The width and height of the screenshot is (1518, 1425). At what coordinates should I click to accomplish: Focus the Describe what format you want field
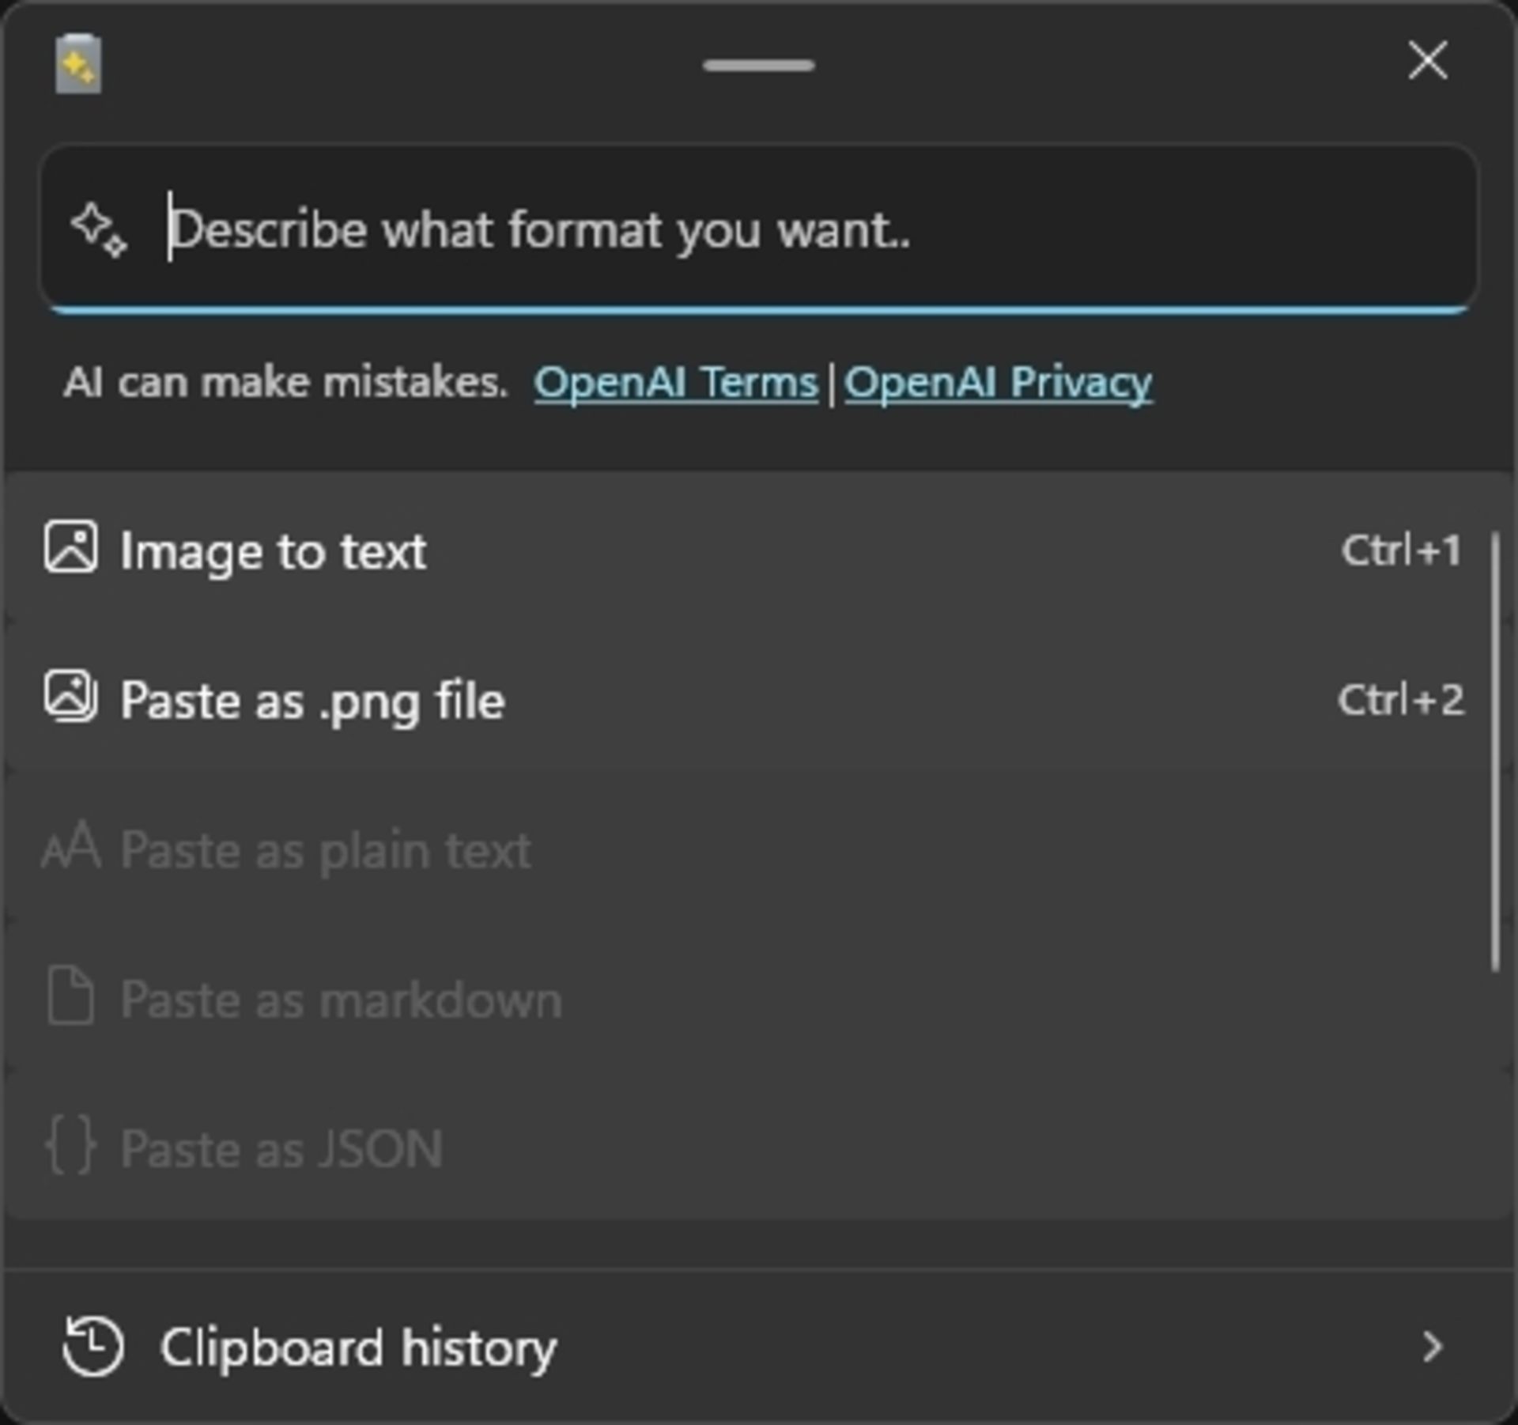(759, 229)
